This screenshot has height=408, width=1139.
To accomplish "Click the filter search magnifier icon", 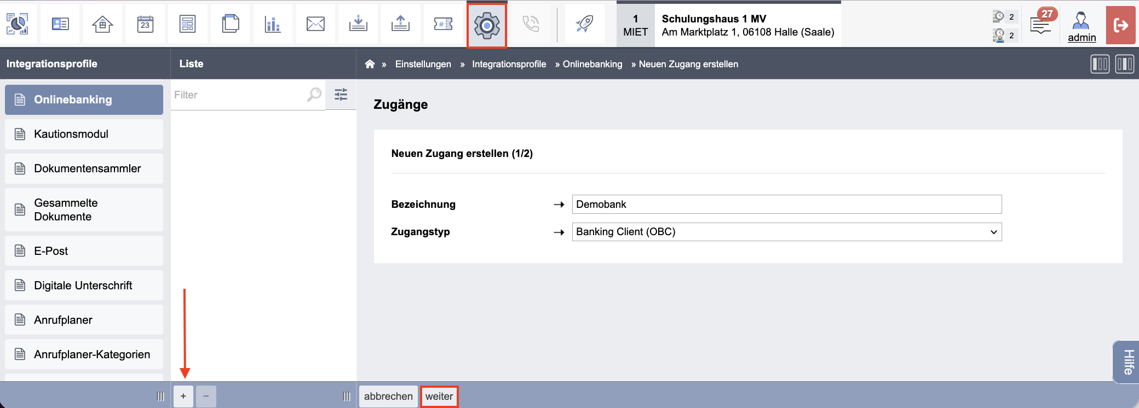I will (x=314, y=95).
